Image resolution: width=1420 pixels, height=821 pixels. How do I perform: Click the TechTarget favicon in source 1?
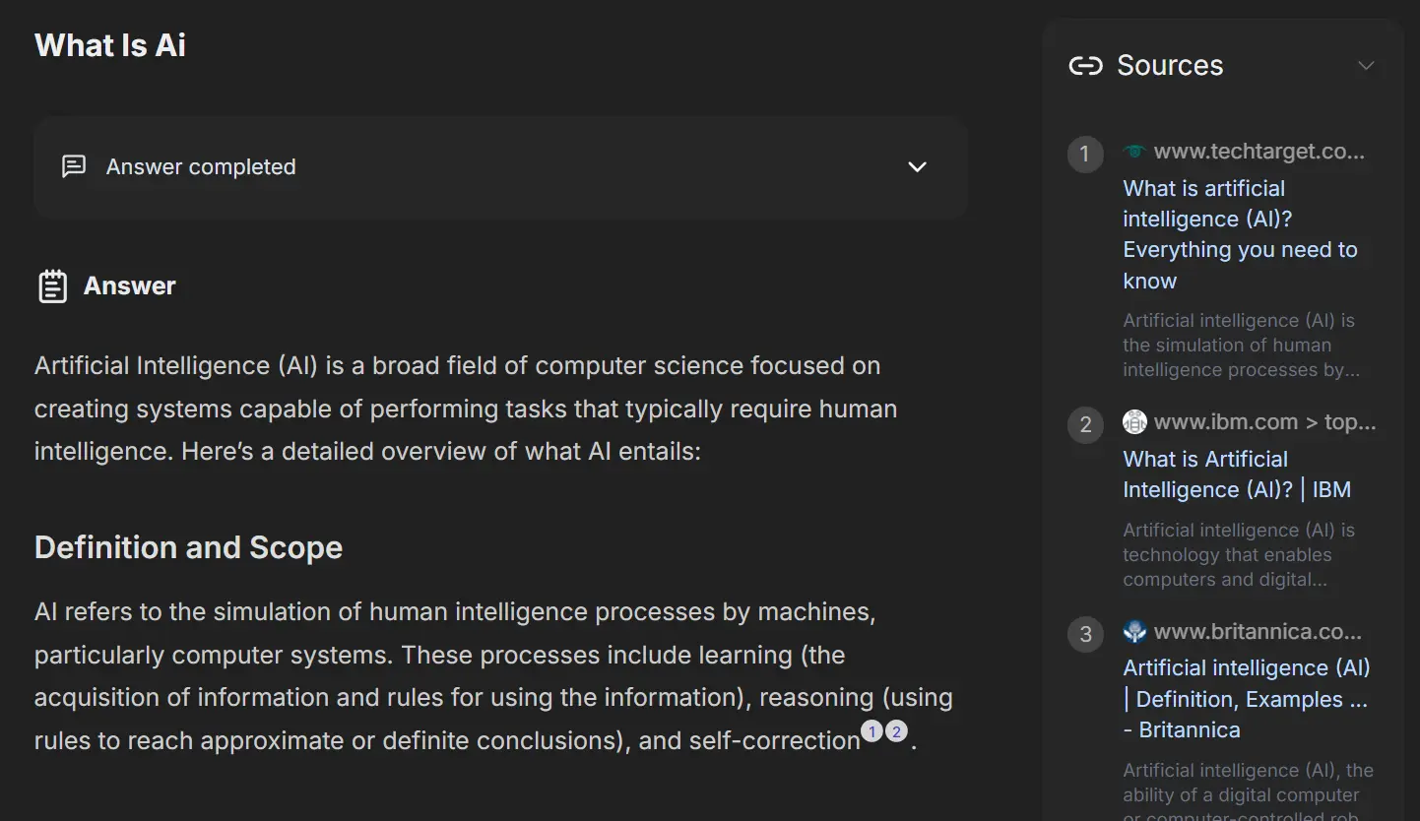click(1133, 151)
